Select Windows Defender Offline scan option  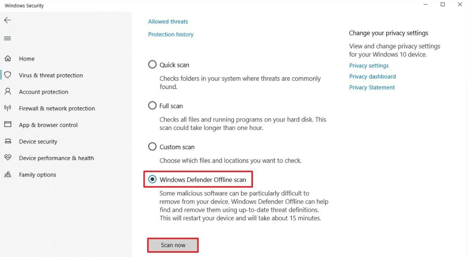pos(152,179)
